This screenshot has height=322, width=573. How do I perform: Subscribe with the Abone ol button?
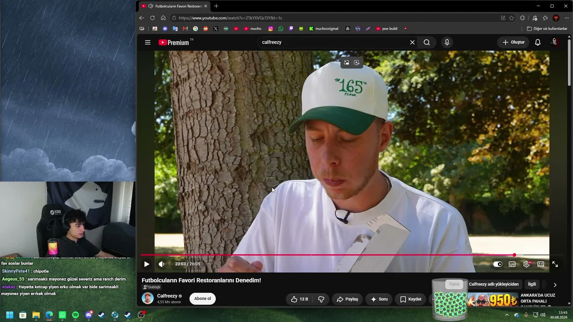[x=202, y=299]
